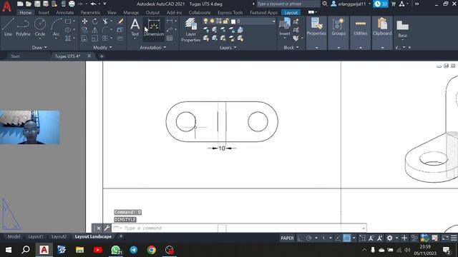Viewport: 458px width, 257px height.
Task: Open Circle tool dropdown arrow
Action: pyautogui.click(x=40, y=39)
